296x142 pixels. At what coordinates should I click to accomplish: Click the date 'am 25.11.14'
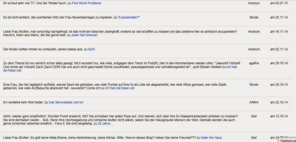[x=279, y=17]
